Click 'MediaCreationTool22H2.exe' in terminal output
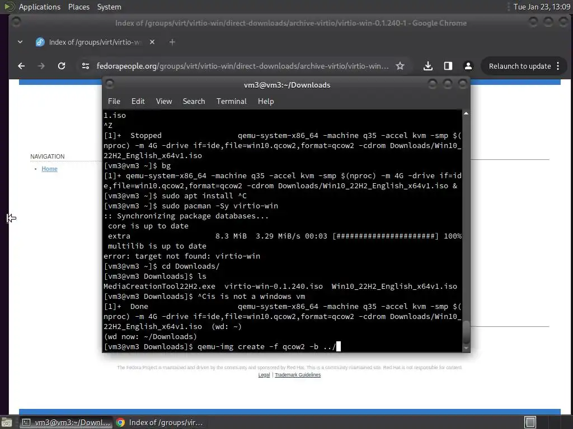573x429 pixels. [x=159, y=287]
